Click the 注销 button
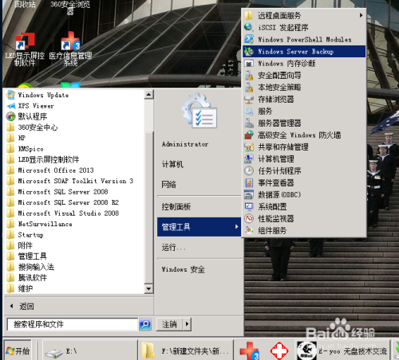Screen dimensions: 399x360 point(169,324)
